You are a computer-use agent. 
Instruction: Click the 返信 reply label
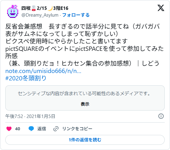pyautogui.click(x=42, y=129)
